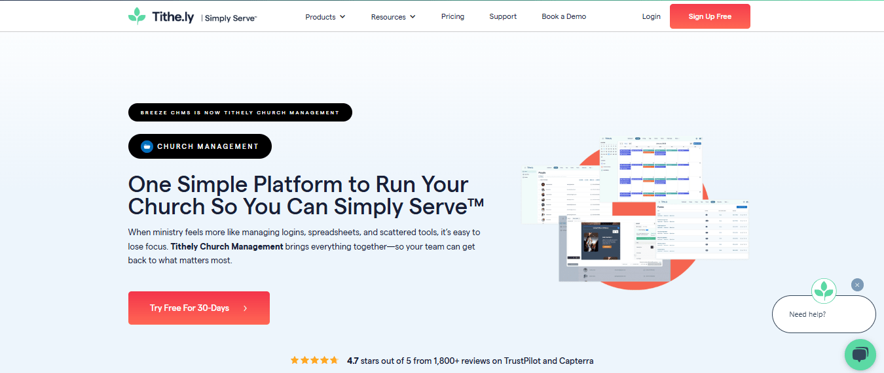
Task: Click the Church Management badge icon
Action: [x=147, y=146]
